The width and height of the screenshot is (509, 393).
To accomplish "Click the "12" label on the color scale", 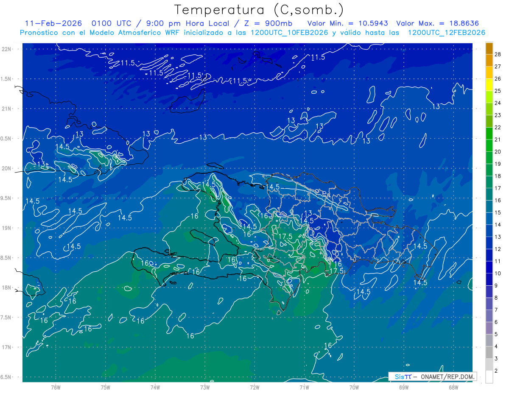I will 498,249.
